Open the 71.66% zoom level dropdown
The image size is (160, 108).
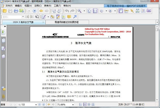pyautogui.click(x=73, y=104)
